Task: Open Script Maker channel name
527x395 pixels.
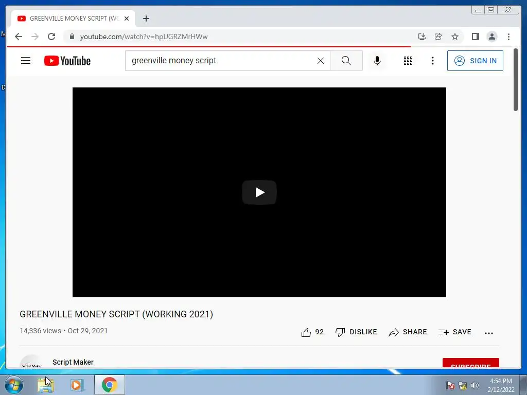Action: (x=73, y=362)
